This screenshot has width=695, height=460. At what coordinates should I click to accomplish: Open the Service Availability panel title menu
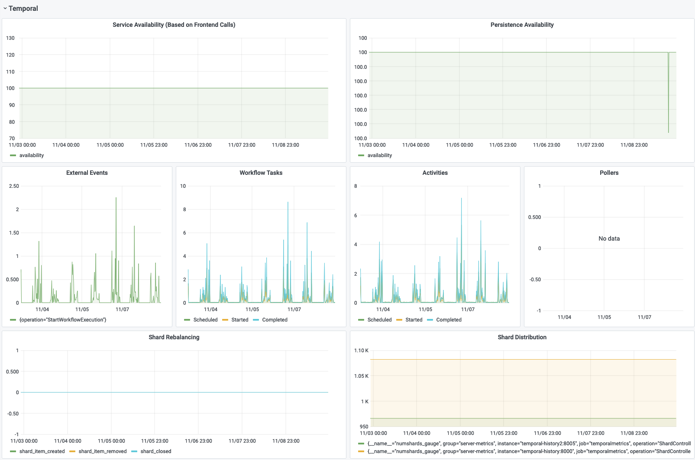coord(174,25)
